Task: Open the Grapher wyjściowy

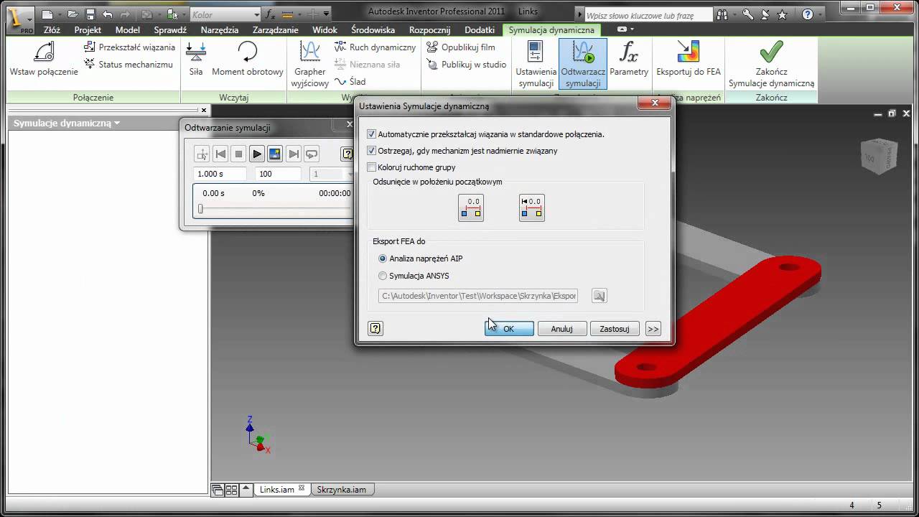Action: pos(310,64)
